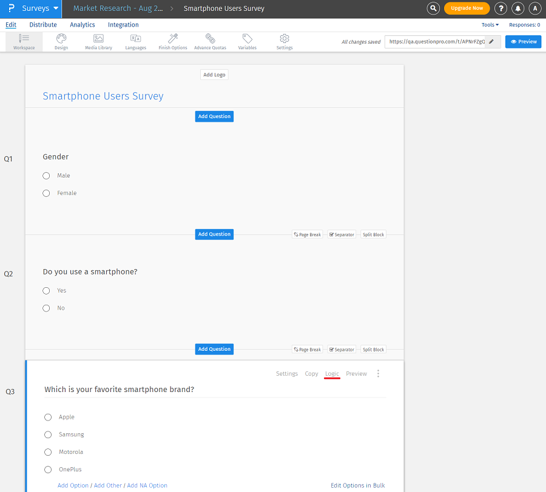Select Samsung as favorite brand

pyautogui.click(x=48, y=434)
